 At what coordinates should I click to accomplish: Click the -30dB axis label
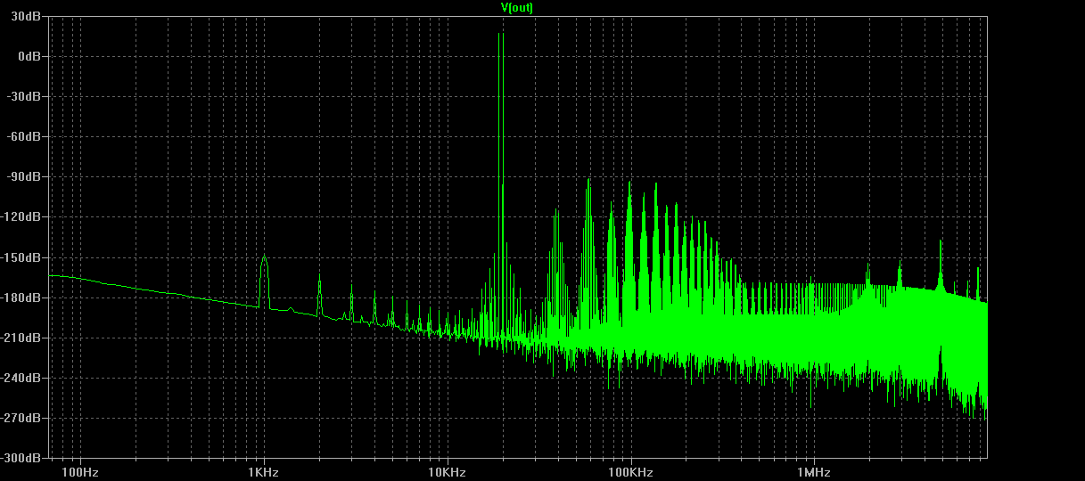(26, 96)
